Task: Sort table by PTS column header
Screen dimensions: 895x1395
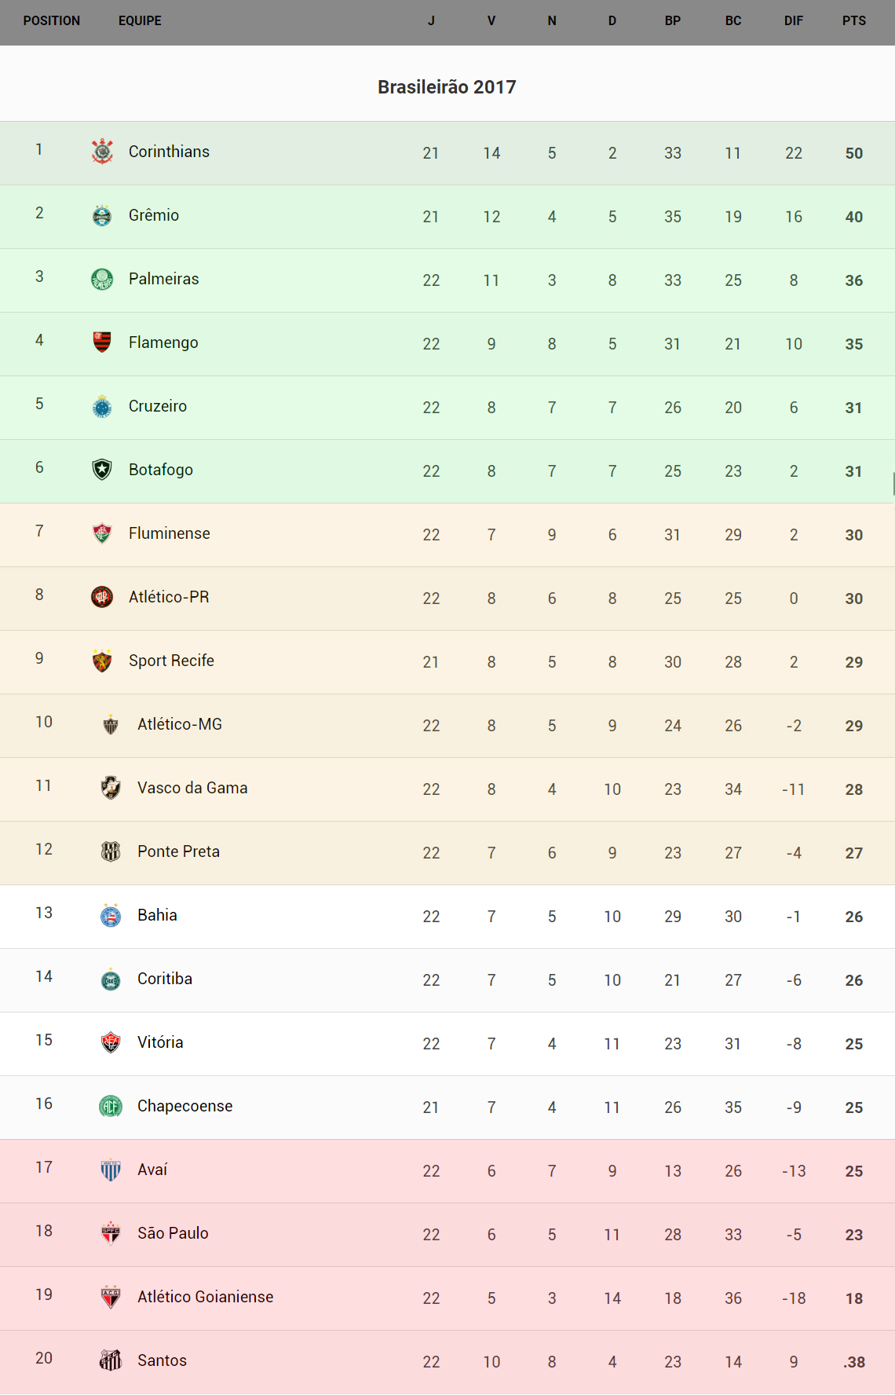Action: [x=853, y=21]
